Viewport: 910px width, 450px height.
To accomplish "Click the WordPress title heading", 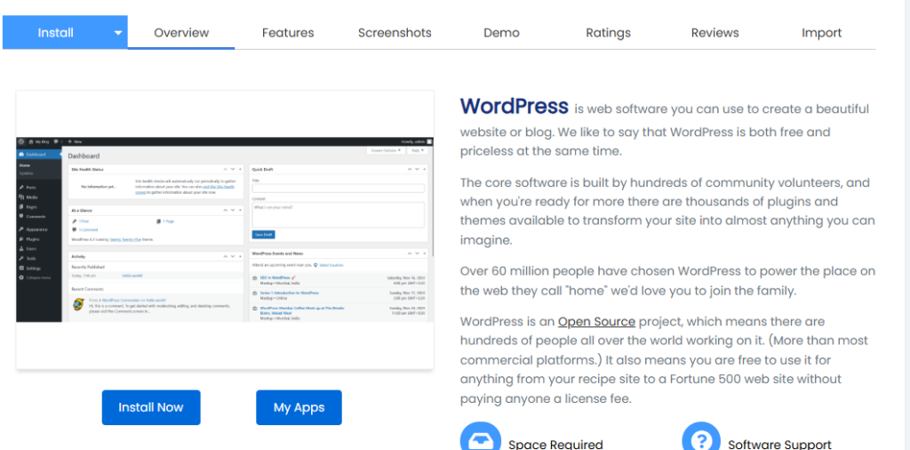I will coord(514,107).
